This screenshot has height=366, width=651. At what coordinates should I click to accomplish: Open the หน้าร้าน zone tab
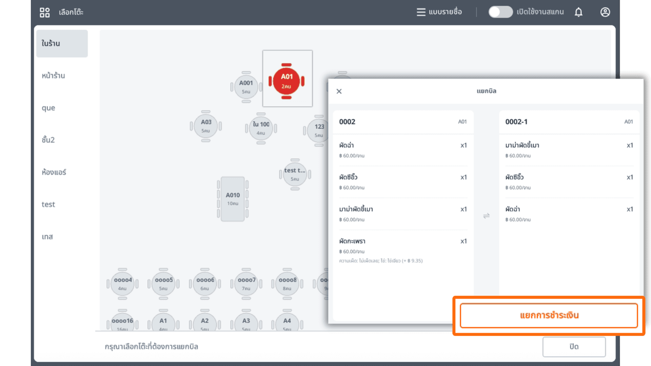tap(53, 76)
